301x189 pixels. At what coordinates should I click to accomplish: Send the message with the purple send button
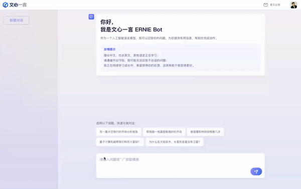pyautogui.click(x=256, y=171)
